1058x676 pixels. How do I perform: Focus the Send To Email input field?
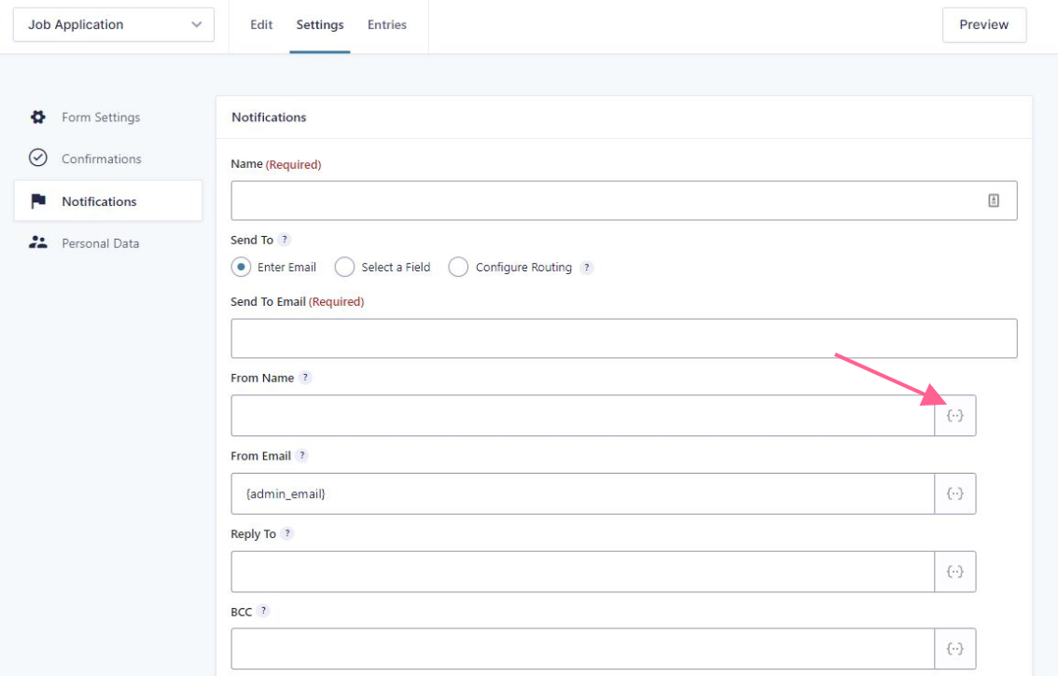click(x=623, y=338)
